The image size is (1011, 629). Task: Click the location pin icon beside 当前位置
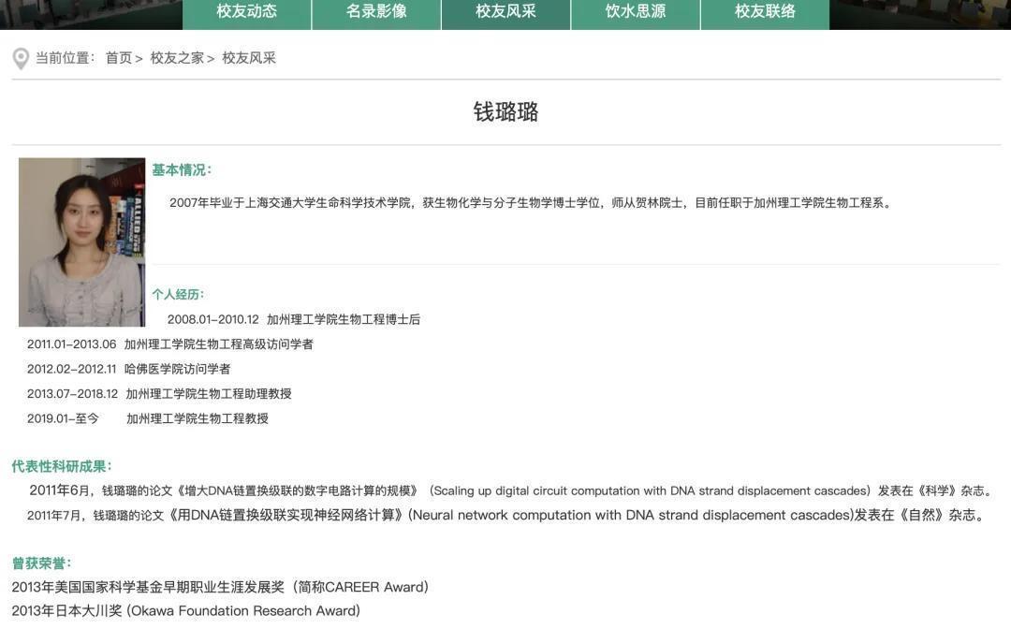21,59
